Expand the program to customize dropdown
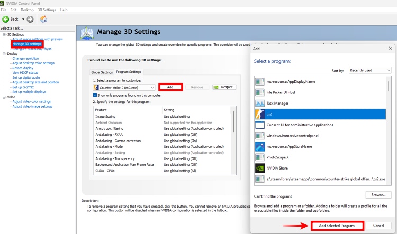The image size is (397, 234). coord(152,87)
